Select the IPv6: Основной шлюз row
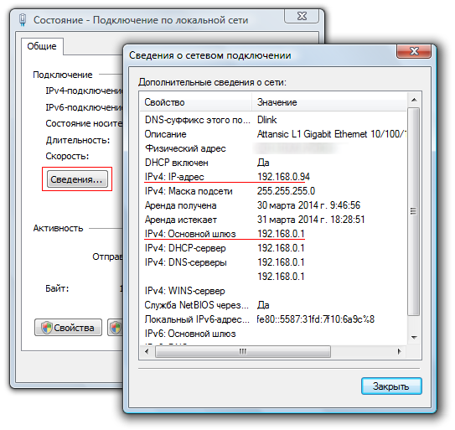This screenshot has height=430, width=455. tap(273, 334)
